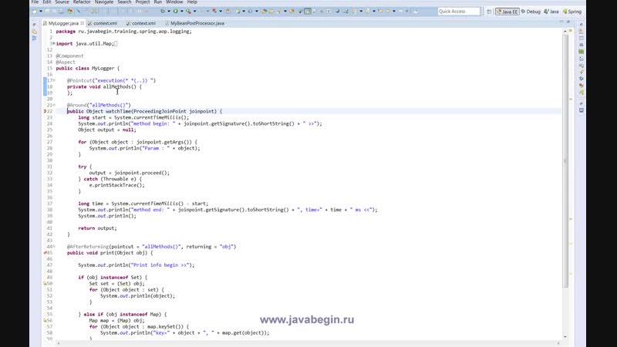Click "MyLogger" in the class declaration
Screen dimensions: 617x347
[x=103, y=69]
